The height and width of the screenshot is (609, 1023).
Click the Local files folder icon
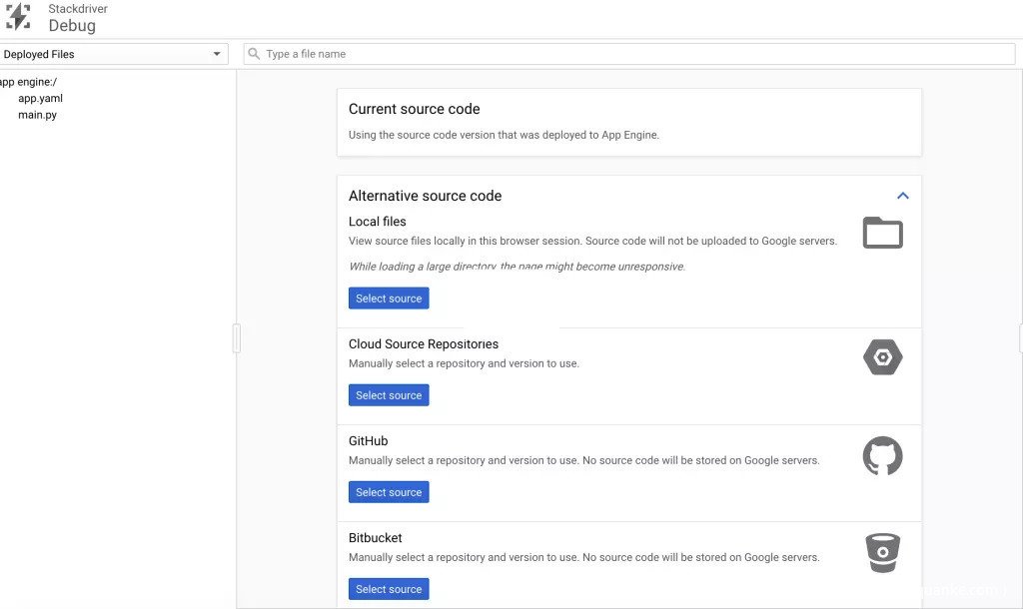[x=882, y=233]
